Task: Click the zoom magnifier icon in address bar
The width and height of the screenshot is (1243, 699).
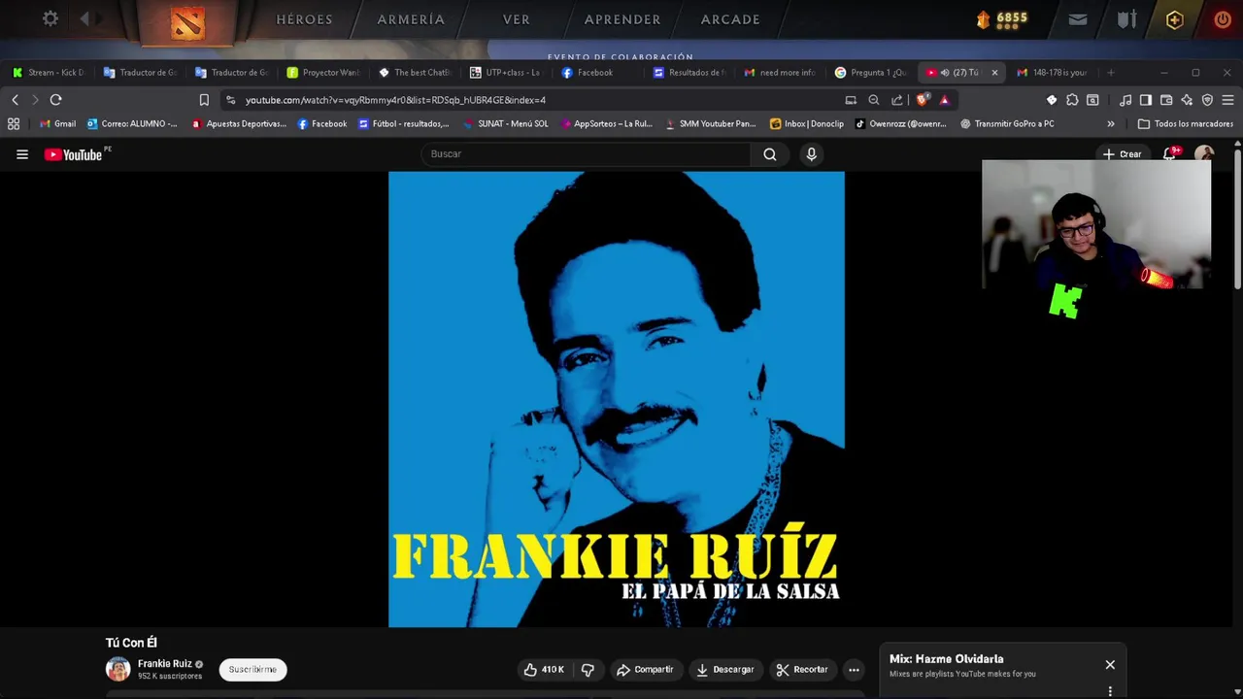Action: click(x=873, y=99)
